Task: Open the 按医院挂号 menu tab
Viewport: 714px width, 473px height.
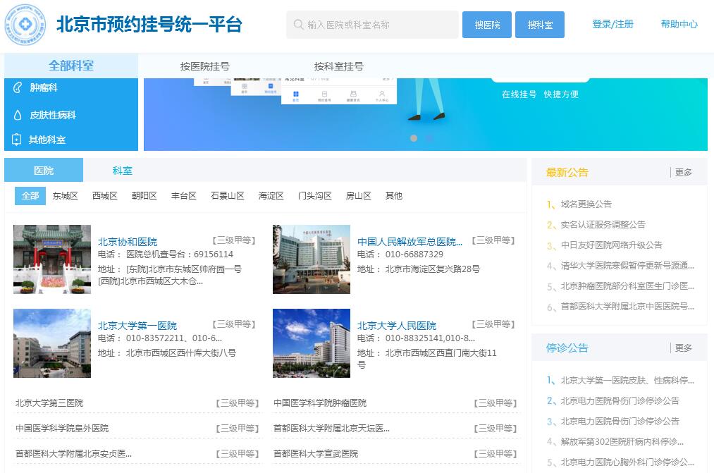Action: (205, 66)
